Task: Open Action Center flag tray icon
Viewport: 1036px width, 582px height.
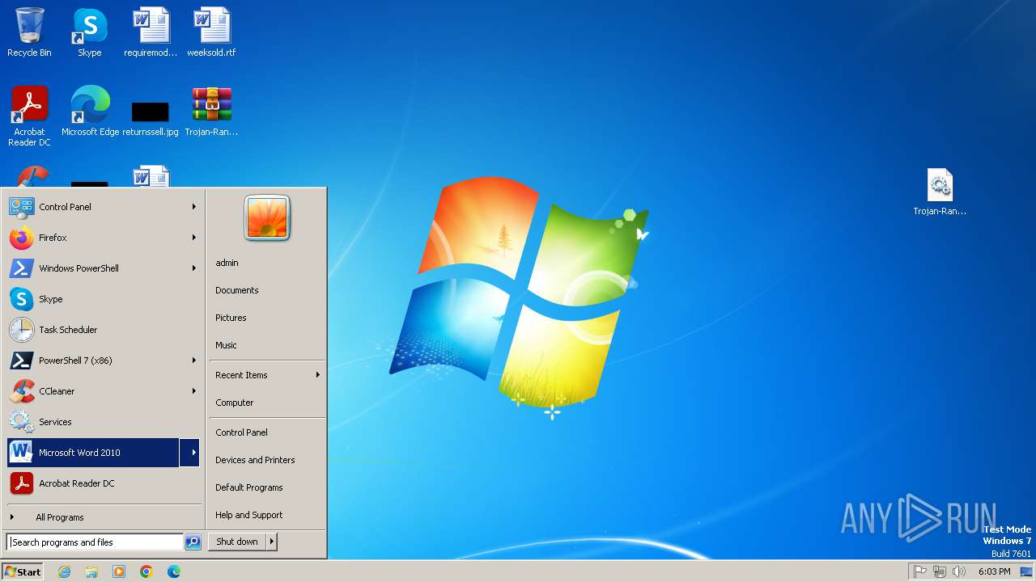Action: (920, 571)
